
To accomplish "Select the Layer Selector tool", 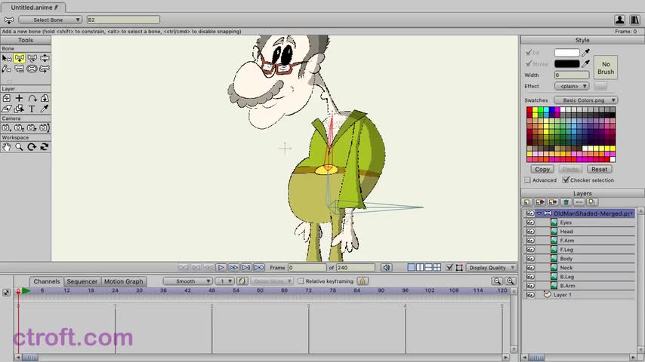I will [x=20, y=109].
